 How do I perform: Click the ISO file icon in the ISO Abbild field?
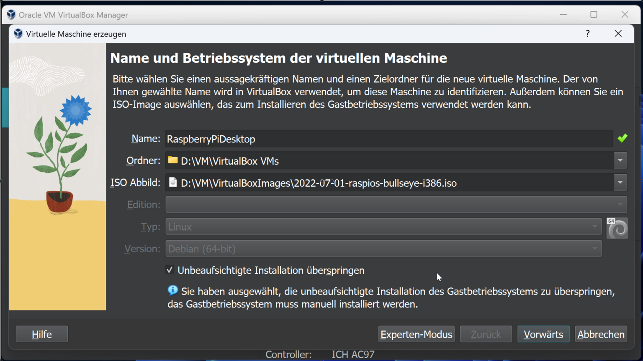[x=173, y=182]
